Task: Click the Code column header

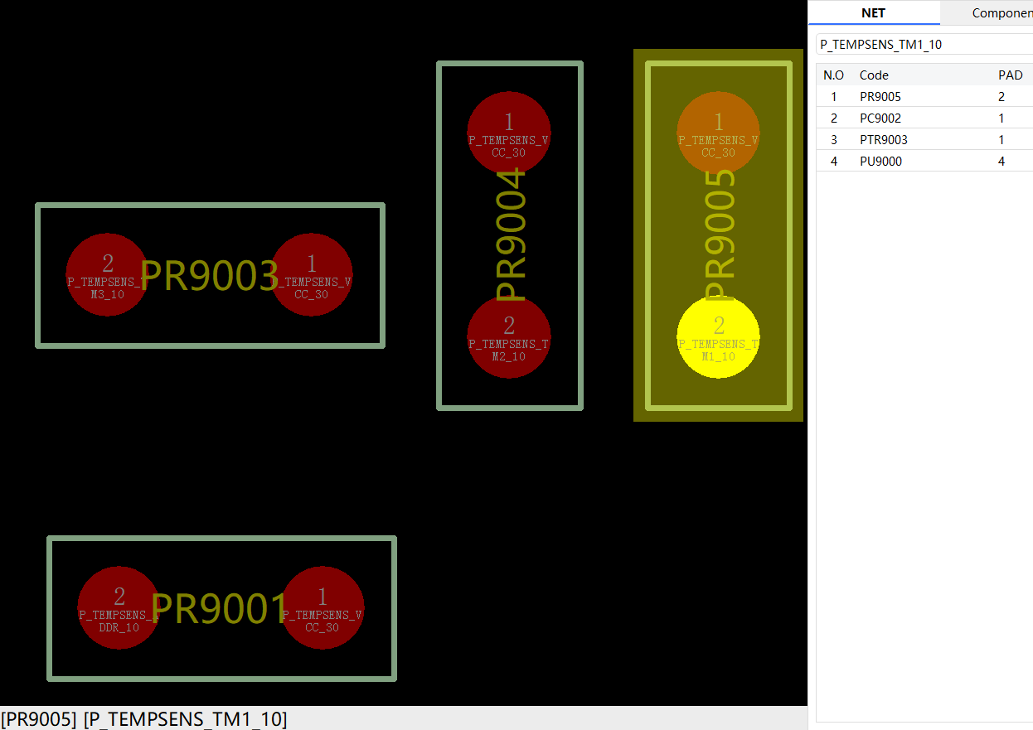Action: click(874, 75)
